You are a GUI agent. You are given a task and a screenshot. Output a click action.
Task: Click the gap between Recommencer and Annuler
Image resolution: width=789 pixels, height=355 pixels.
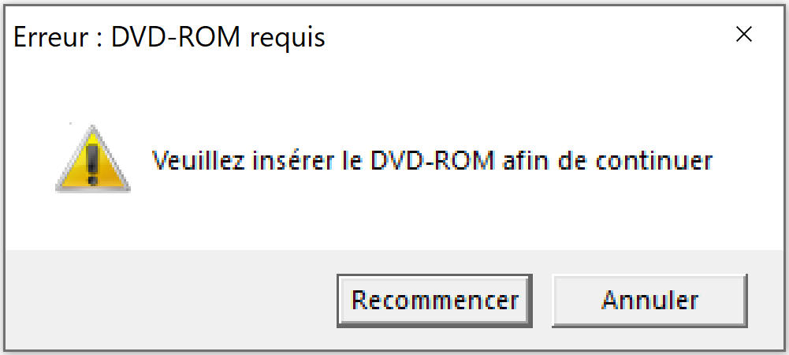(542, 301)
